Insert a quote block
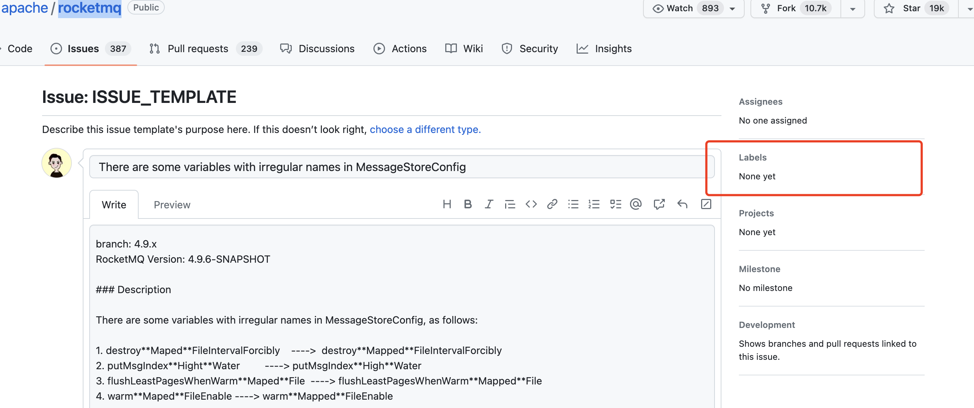Screen dimensions: 974x408 tap(510, 204)
